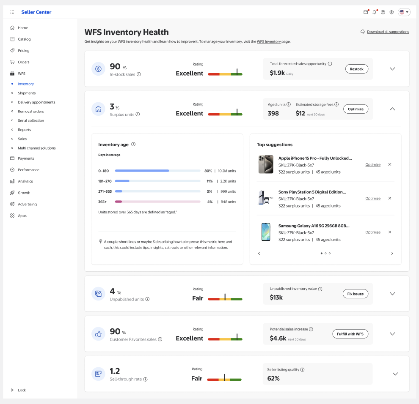Click the Restock button
Viewport: 419px width, 404px height.
coord(356,69)
